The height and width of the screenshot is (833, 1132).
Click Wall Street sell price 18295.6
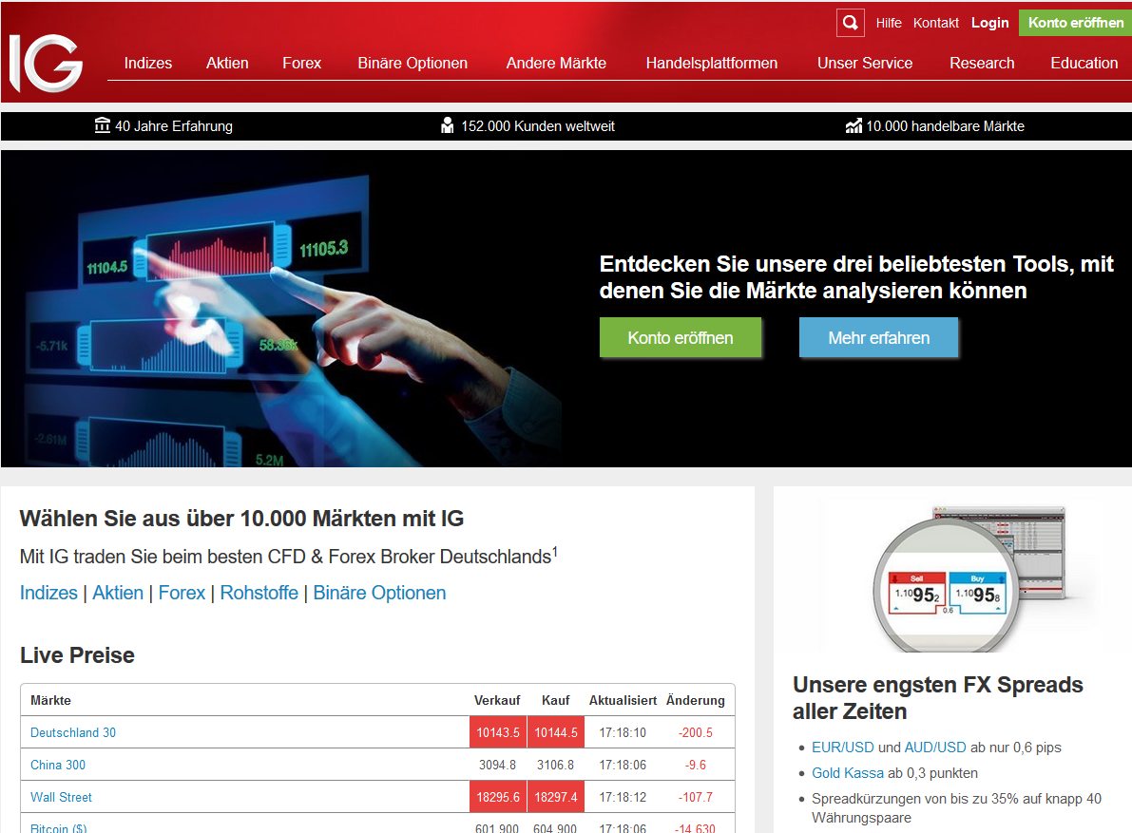click(498, 798)
